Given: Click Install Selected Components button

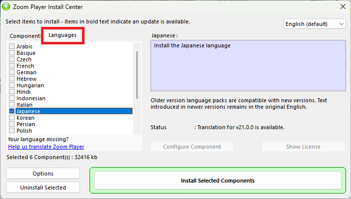Looking at the screenshot, I should pyautogui.click(x=217, y=181).
